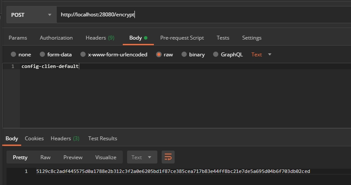
Task: Switch to the Authorization tab
Action: [56, 38]
